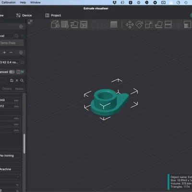Open the Others settings tab

coord(7,89)
